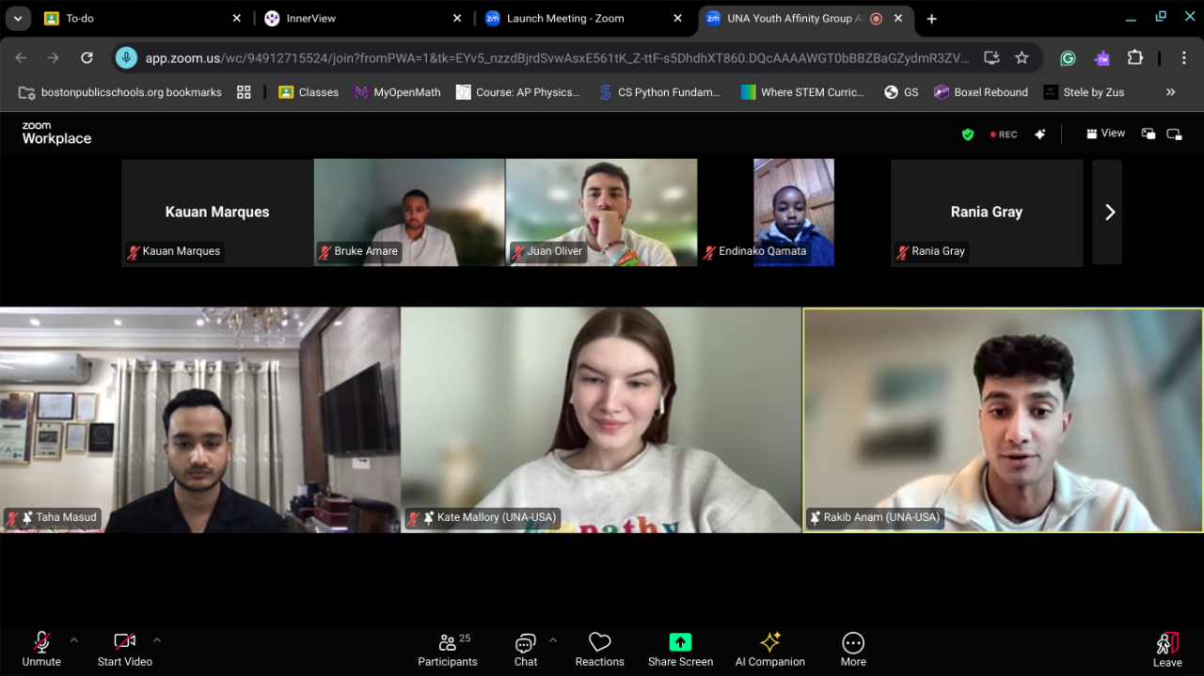Click the microphone permission icon in address bar
Viewport: 1204px width, 676px height.
click(x=126, y=57)
